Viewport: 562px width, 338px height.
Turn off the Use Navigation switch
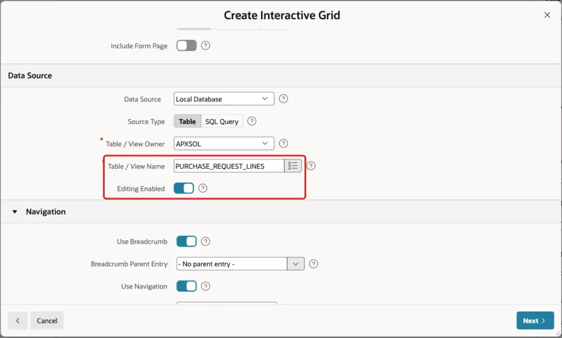point(187,286)
